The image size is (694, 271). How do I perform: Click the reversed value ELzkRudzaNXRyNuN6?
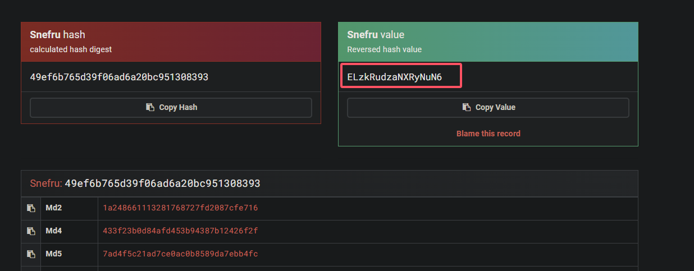click(x=395, y=77)
